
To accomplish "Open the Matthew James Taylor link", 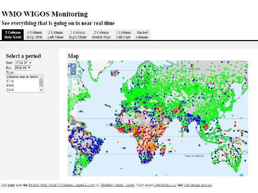I will pyautogui.click(x=118, y=185).
